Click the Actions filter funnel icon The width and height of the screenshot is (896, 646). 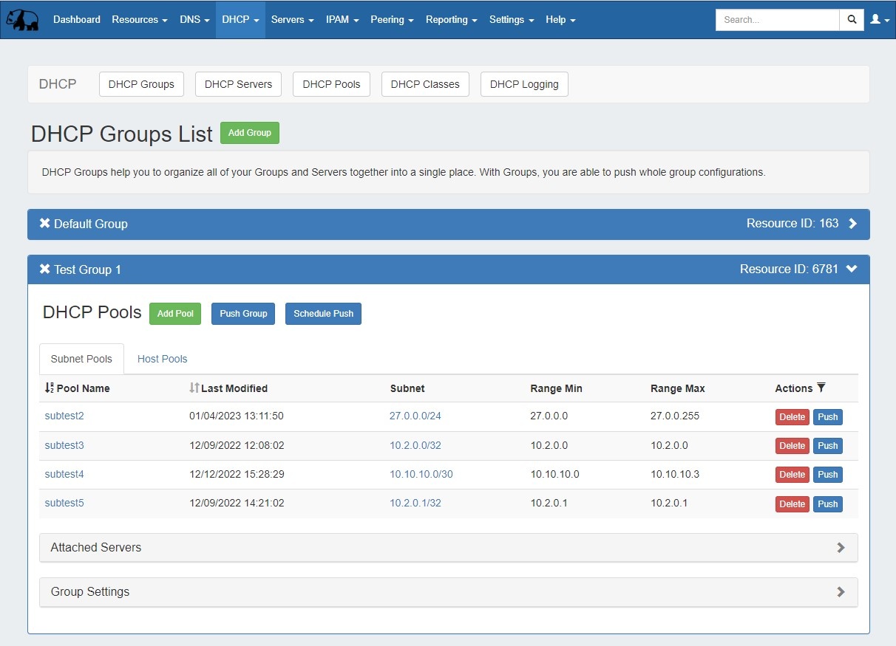click(821, 388)
